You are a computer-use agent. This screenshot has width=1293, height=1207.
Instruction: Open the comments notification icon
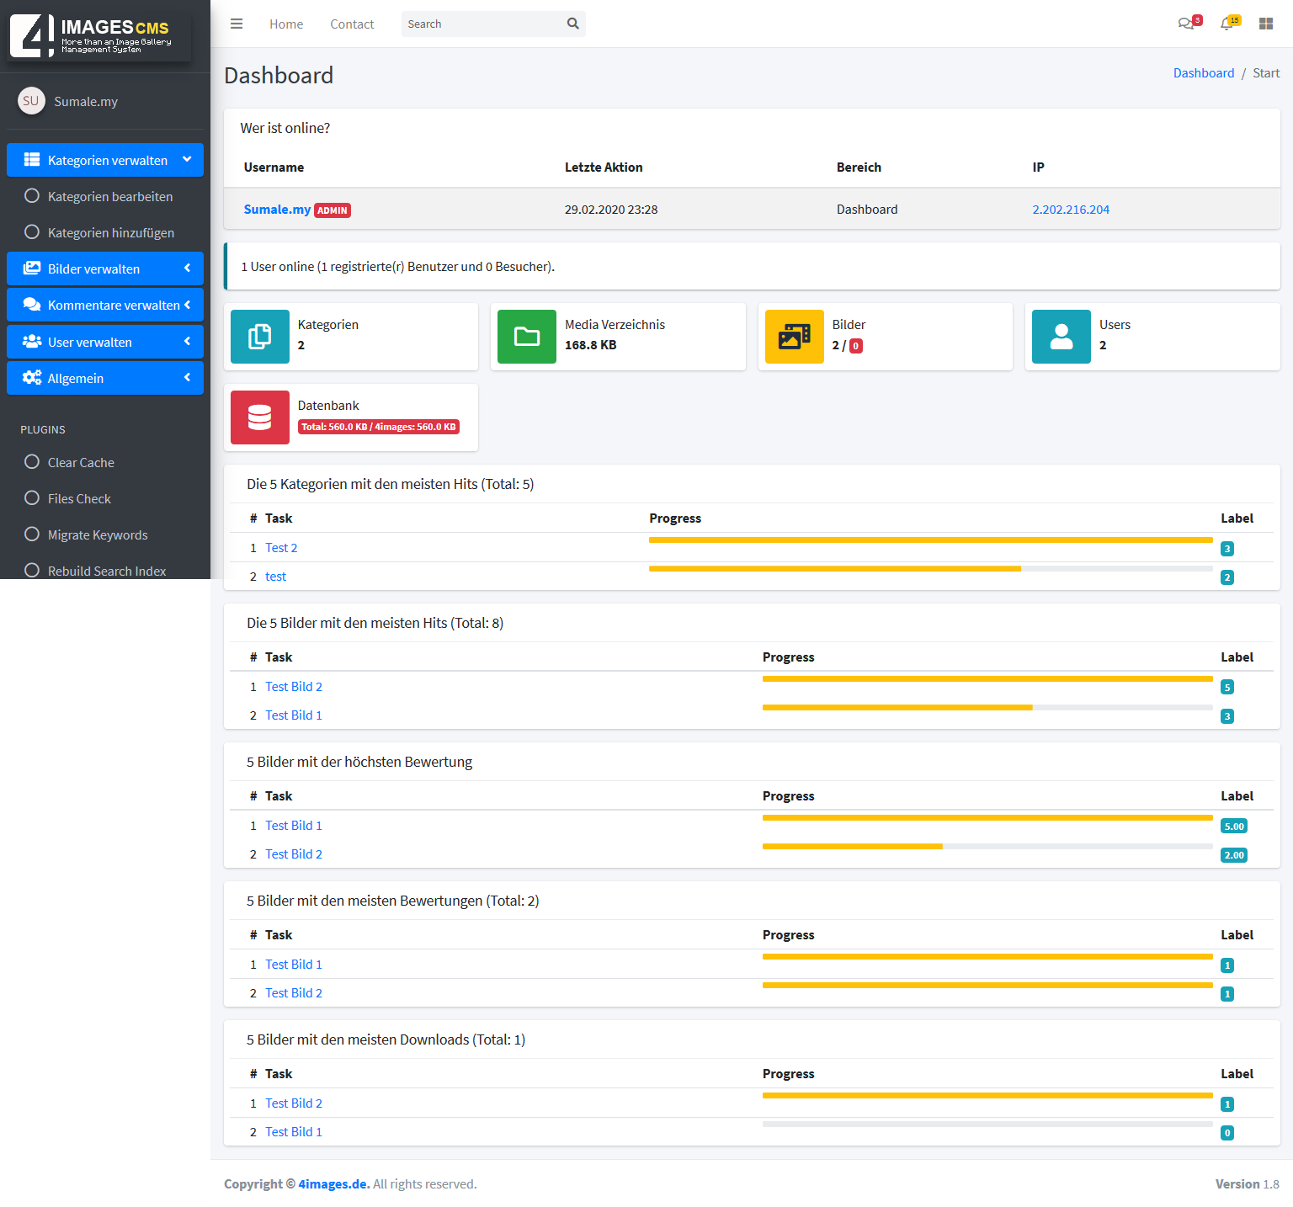(1187, 24)
